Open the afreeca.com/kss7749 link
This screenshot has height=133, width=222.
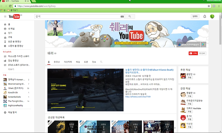(138, 97)
